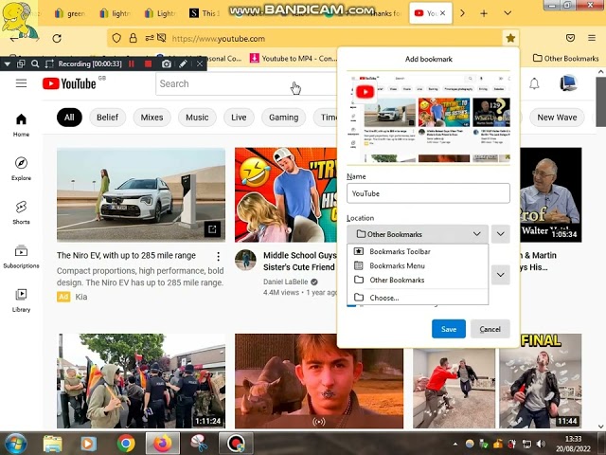Open the Windows Start menu

[14, 443]
